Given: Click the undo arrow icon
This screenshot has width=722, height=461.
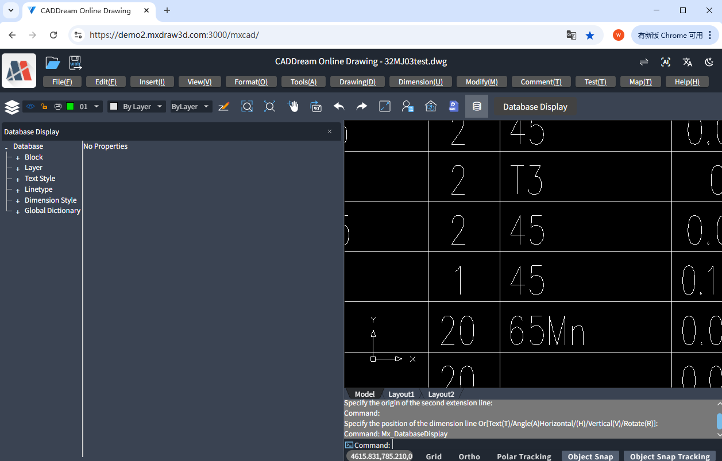Looking at the screenshot, I should pyautogui.click(x=339, y=106).
